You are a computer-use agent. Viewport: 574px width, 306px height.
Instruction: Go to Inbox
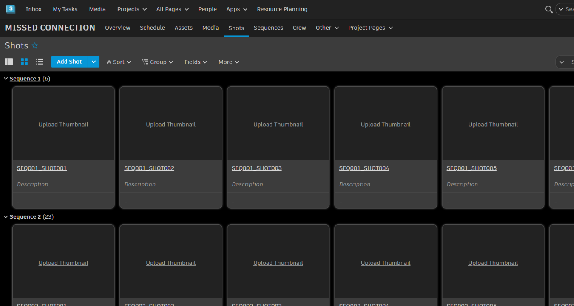(x=34, y=9)
